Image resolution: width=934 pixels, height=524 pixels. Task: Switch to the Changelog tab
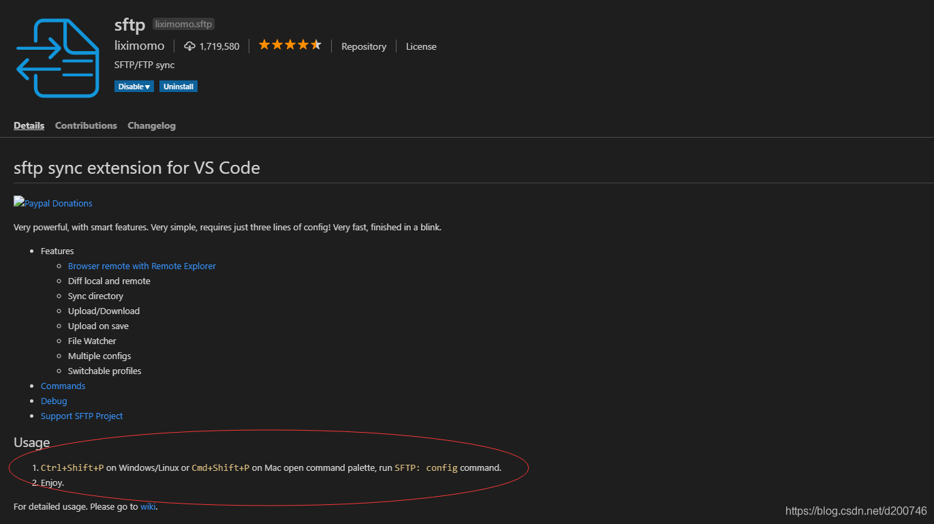(151, 125)
